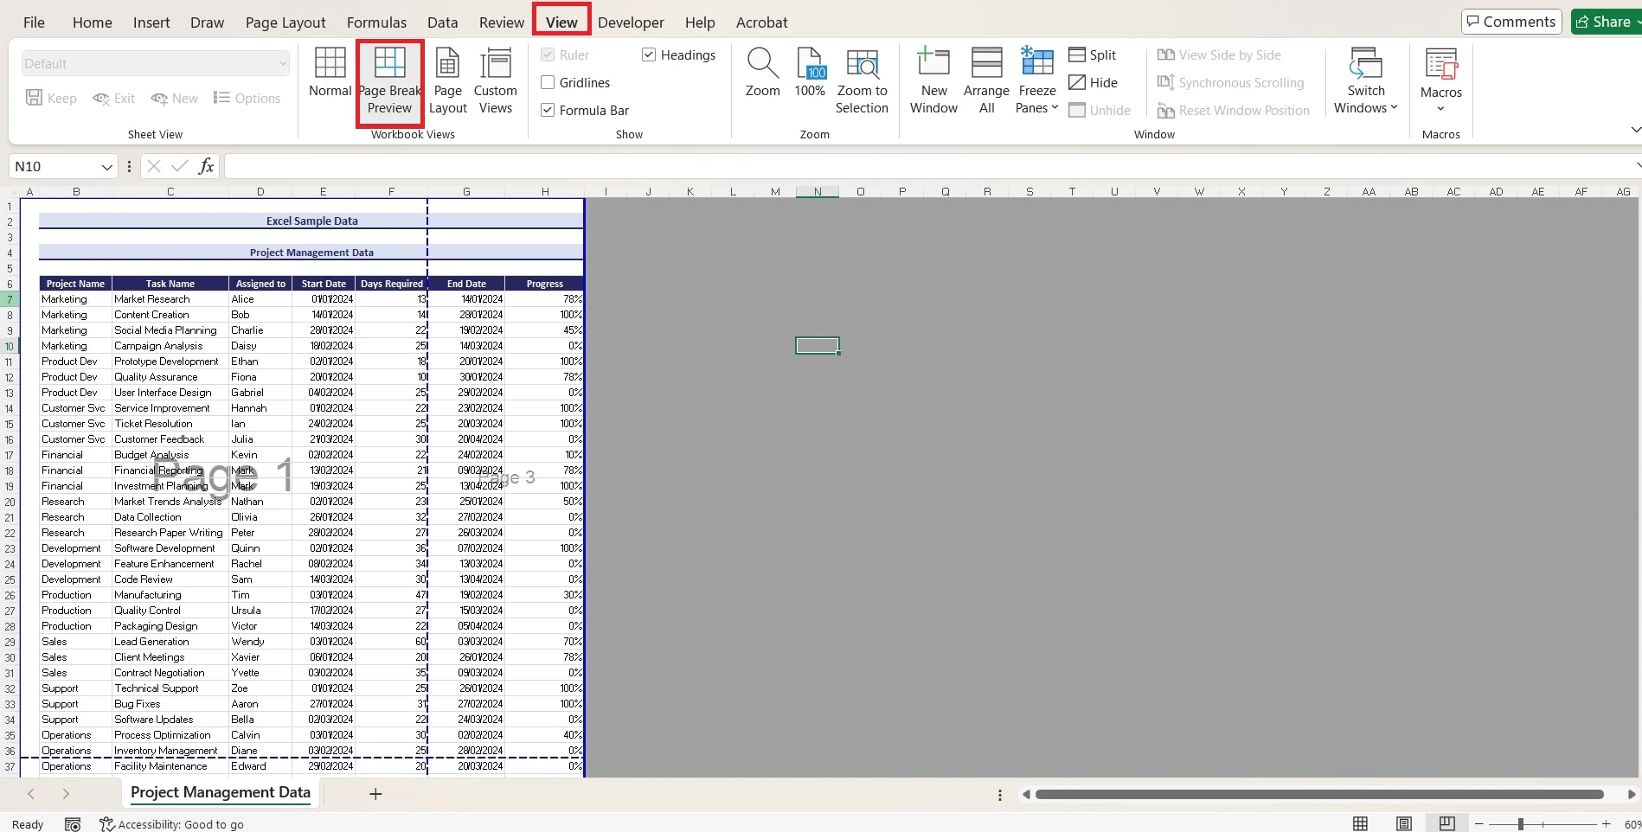Switch to Page Layout in status bar
Viewport: 1642px width, 832px height.
(1403, 823)
